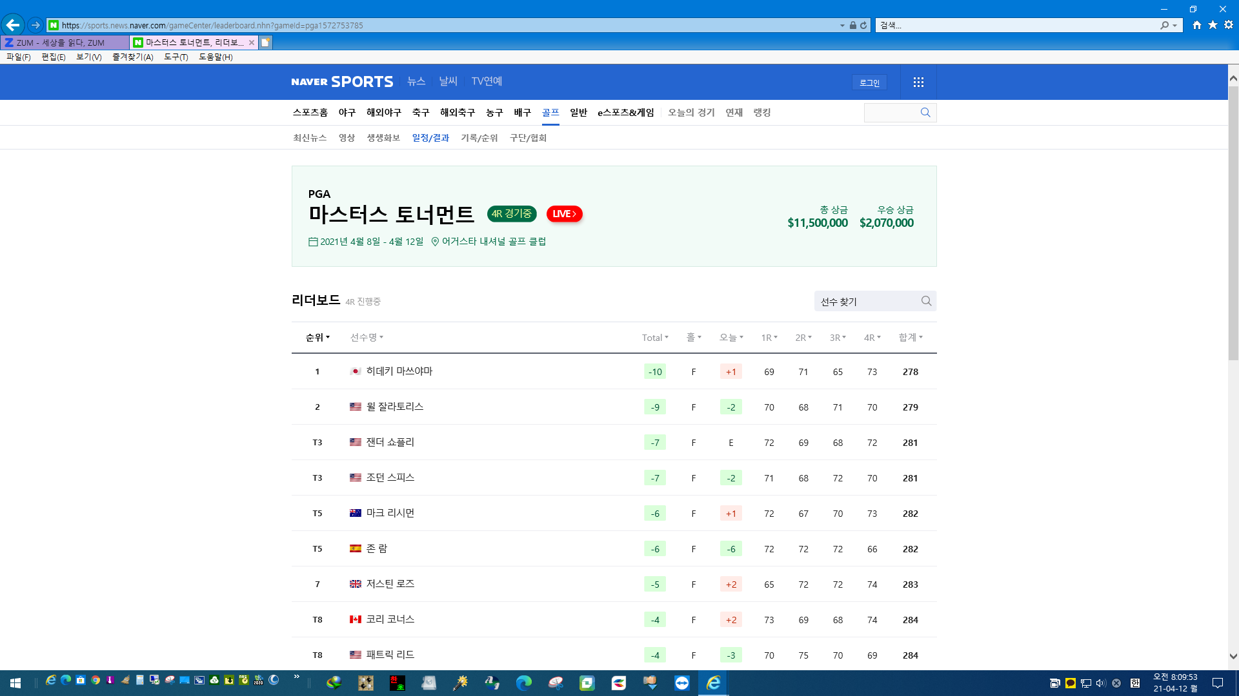Open the 일정/결과 sub-tab
Image resolution: width=1239 pixels, height=696 pixels.
tap(430, 137)
